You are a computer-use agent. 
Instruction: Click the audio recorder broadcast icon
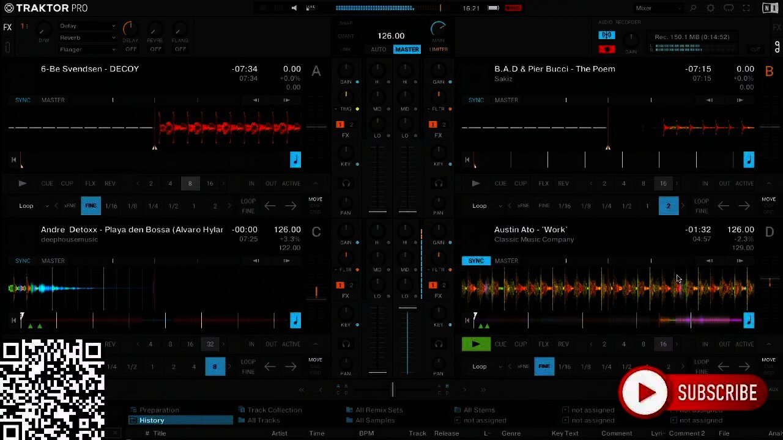tap(606, 35)
